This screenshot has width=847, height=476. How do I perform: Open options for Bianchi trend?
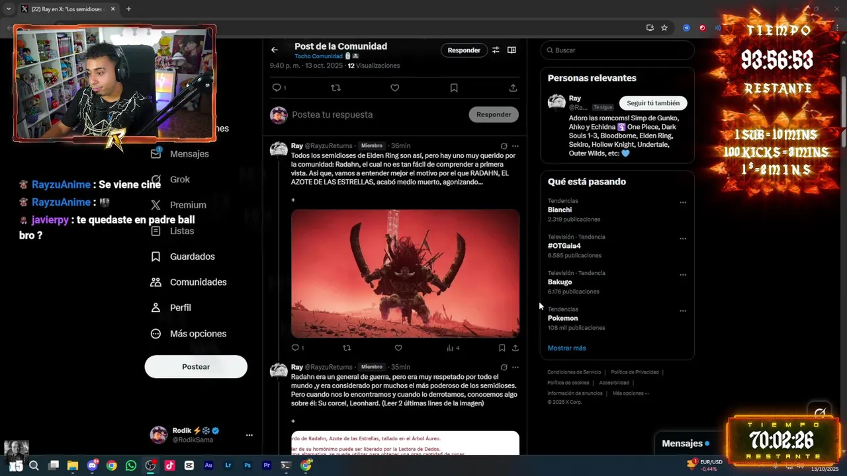point(683,202)
